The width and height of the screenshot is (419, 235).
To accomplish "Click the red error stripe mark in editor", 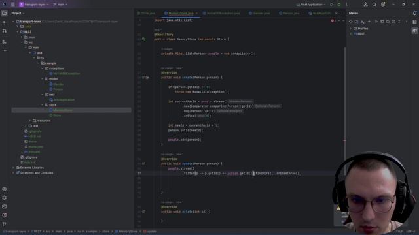I will click(x=345, y=140).
